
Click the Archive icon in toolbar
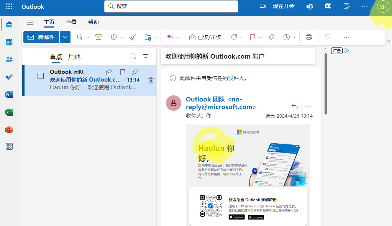98,37
